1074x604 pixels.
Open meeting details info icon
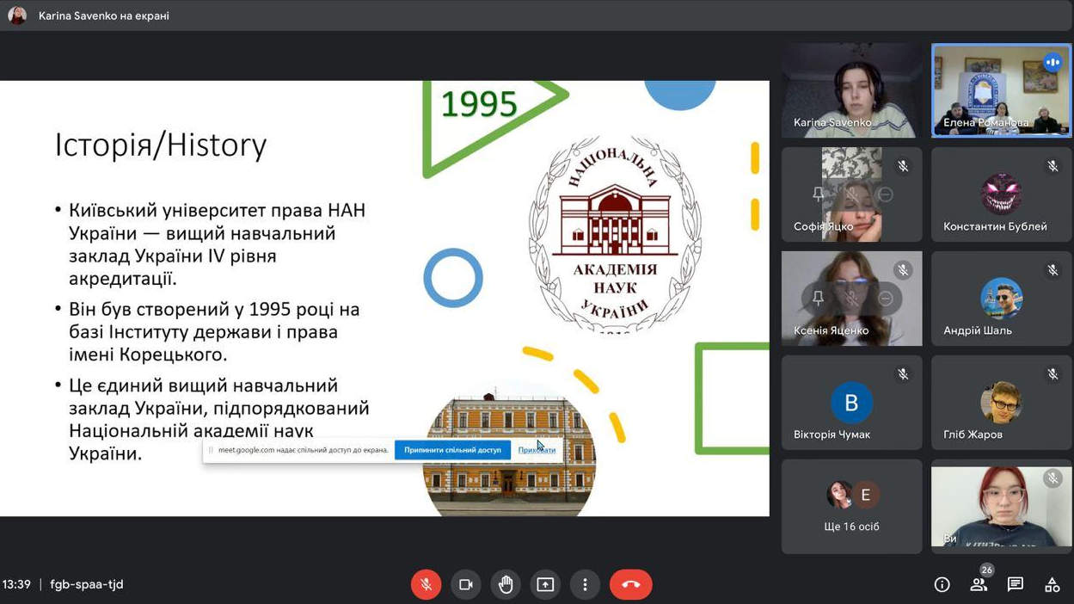coord(942,584)
